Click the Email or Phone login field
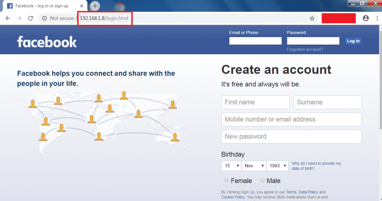Screen dimensions: 382x201 point(255,41)
